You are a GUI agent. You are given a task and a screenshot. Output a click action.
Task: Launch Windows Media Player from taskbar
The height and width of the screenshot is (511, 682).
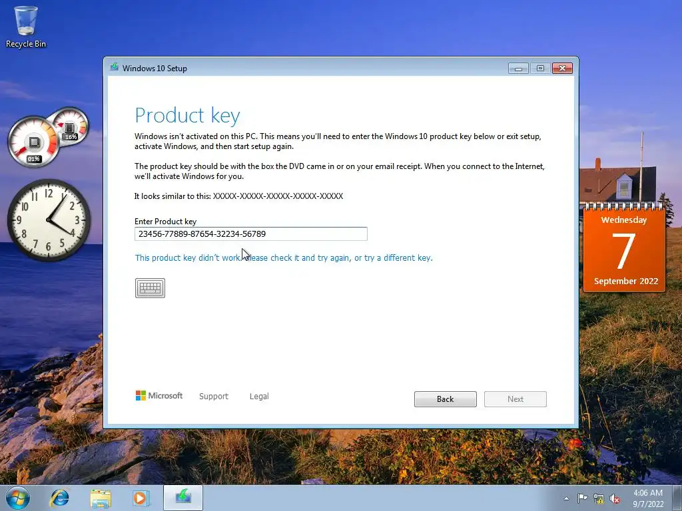pos(141,498)
